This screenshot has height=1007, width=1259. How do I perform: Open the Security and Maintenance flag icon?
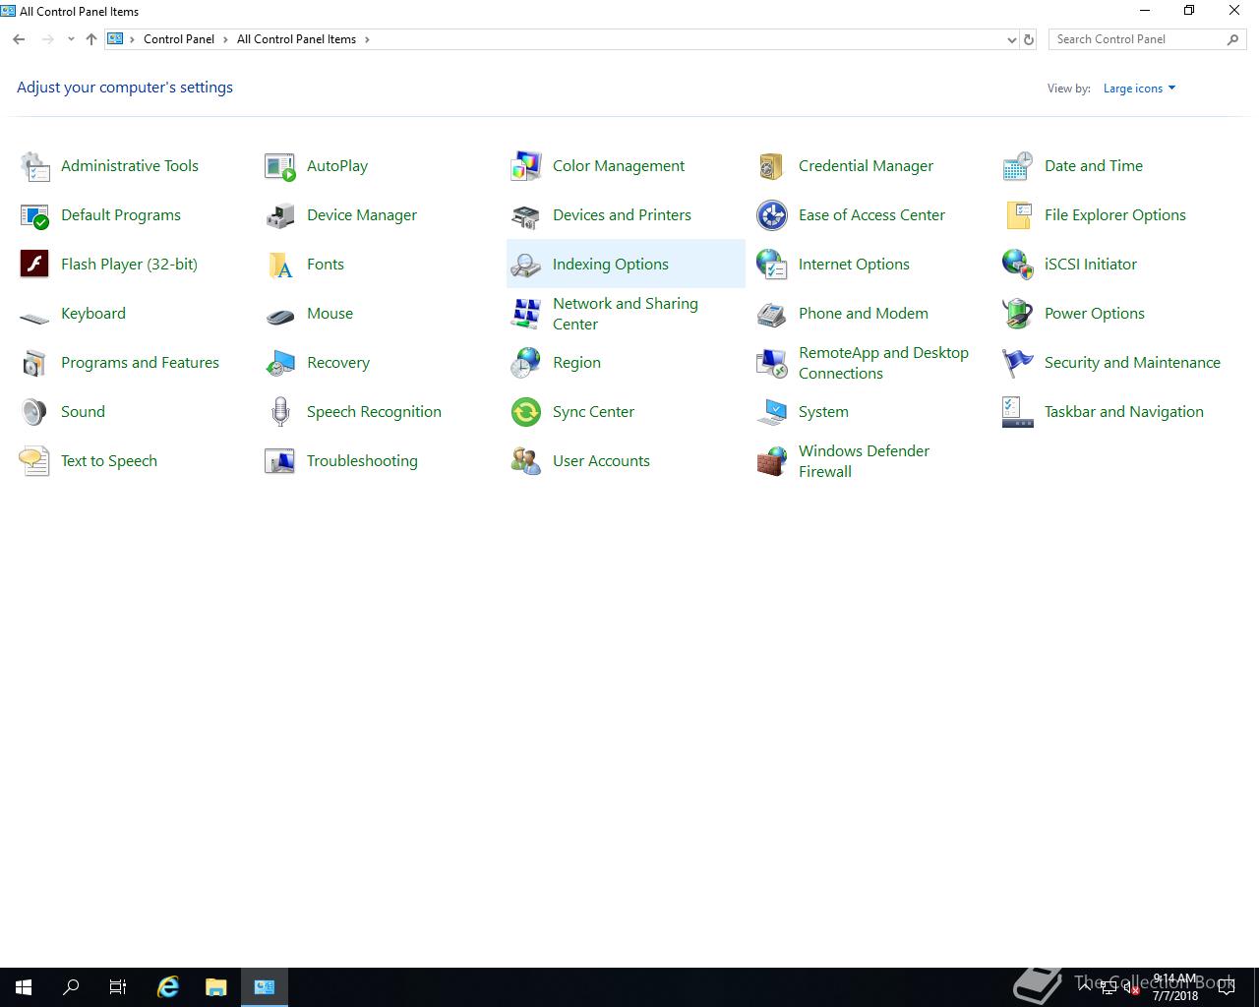pos(1018,363)
